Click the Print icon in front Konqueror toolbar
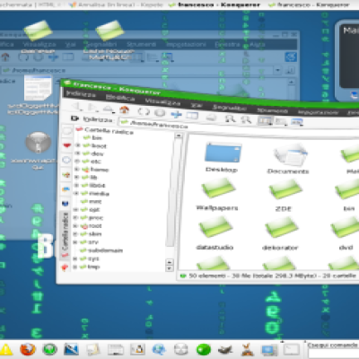This screenshot has width=359, height=359. click(x=211, y=117)
